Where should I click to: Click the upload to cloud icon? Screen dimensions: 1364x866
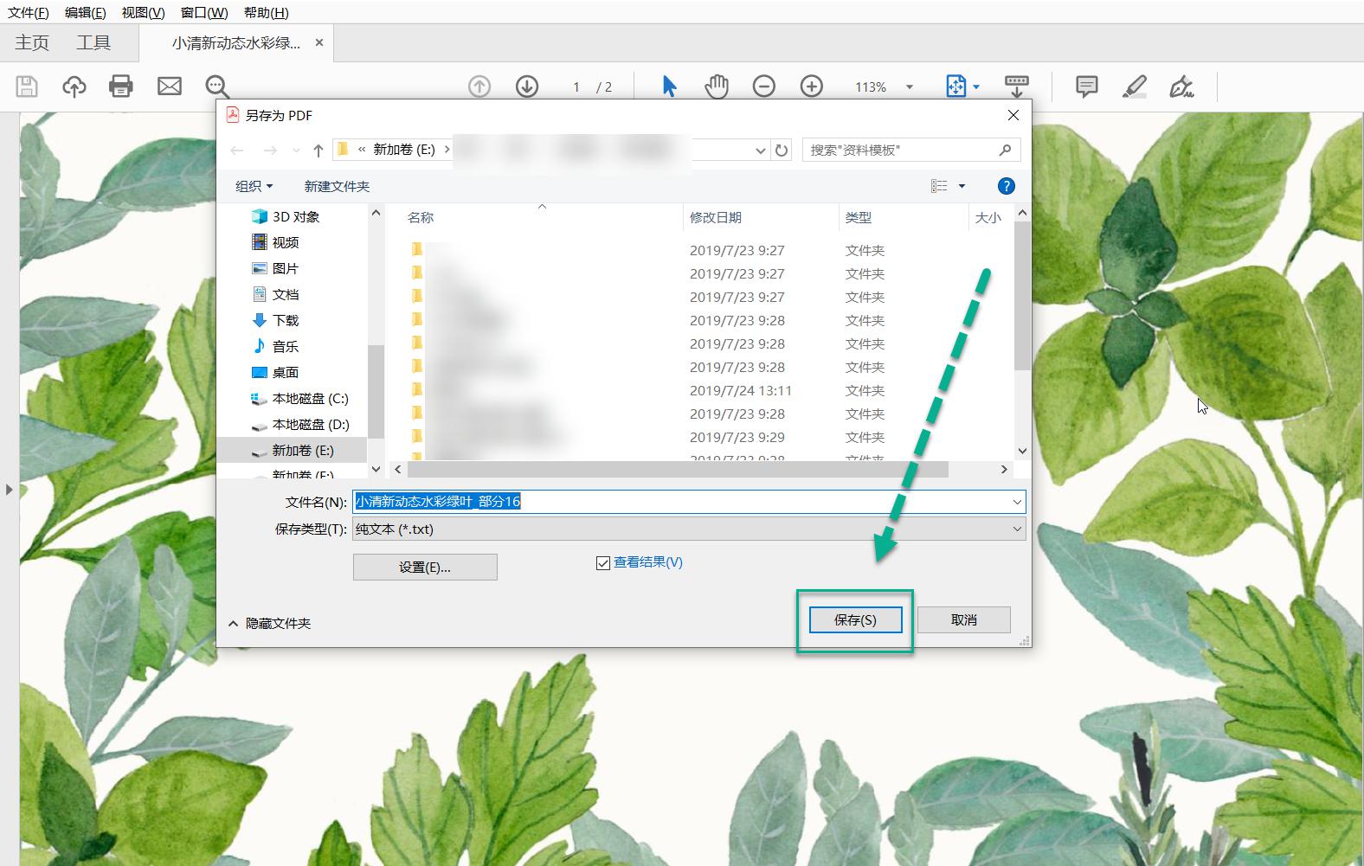pos(74,86)
